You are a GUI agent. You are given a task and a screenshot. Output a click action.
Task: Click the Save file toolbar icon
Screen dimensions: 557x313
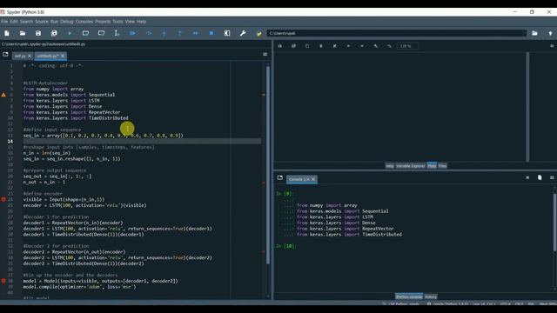(38, 33)
